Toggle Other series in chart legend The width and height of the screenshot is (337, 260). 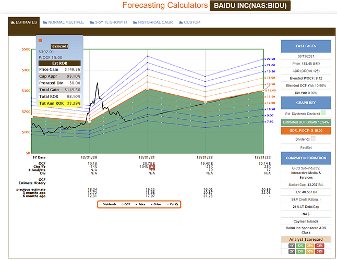157,204
